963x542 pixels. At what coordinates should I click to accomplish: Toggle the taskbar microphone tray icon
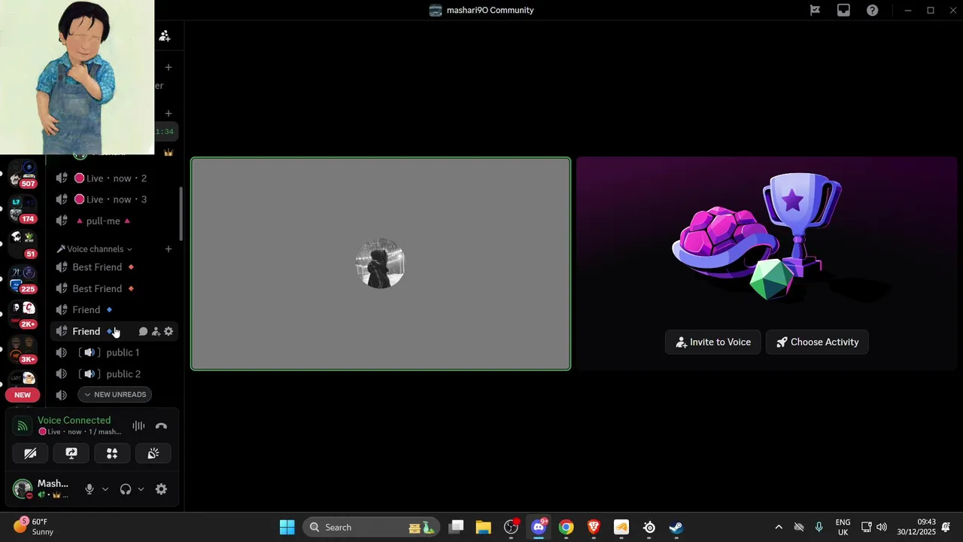point(819,527)
